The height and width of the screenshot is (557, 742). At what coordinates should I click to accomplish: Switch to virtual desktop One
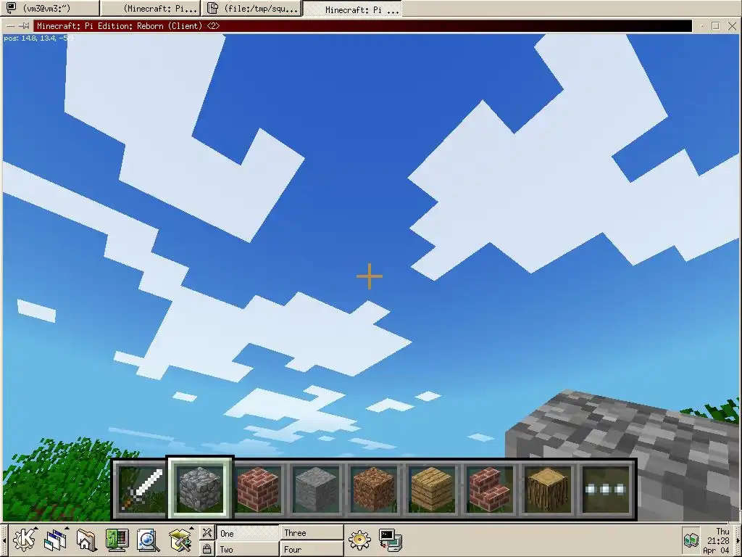(248, 533)
